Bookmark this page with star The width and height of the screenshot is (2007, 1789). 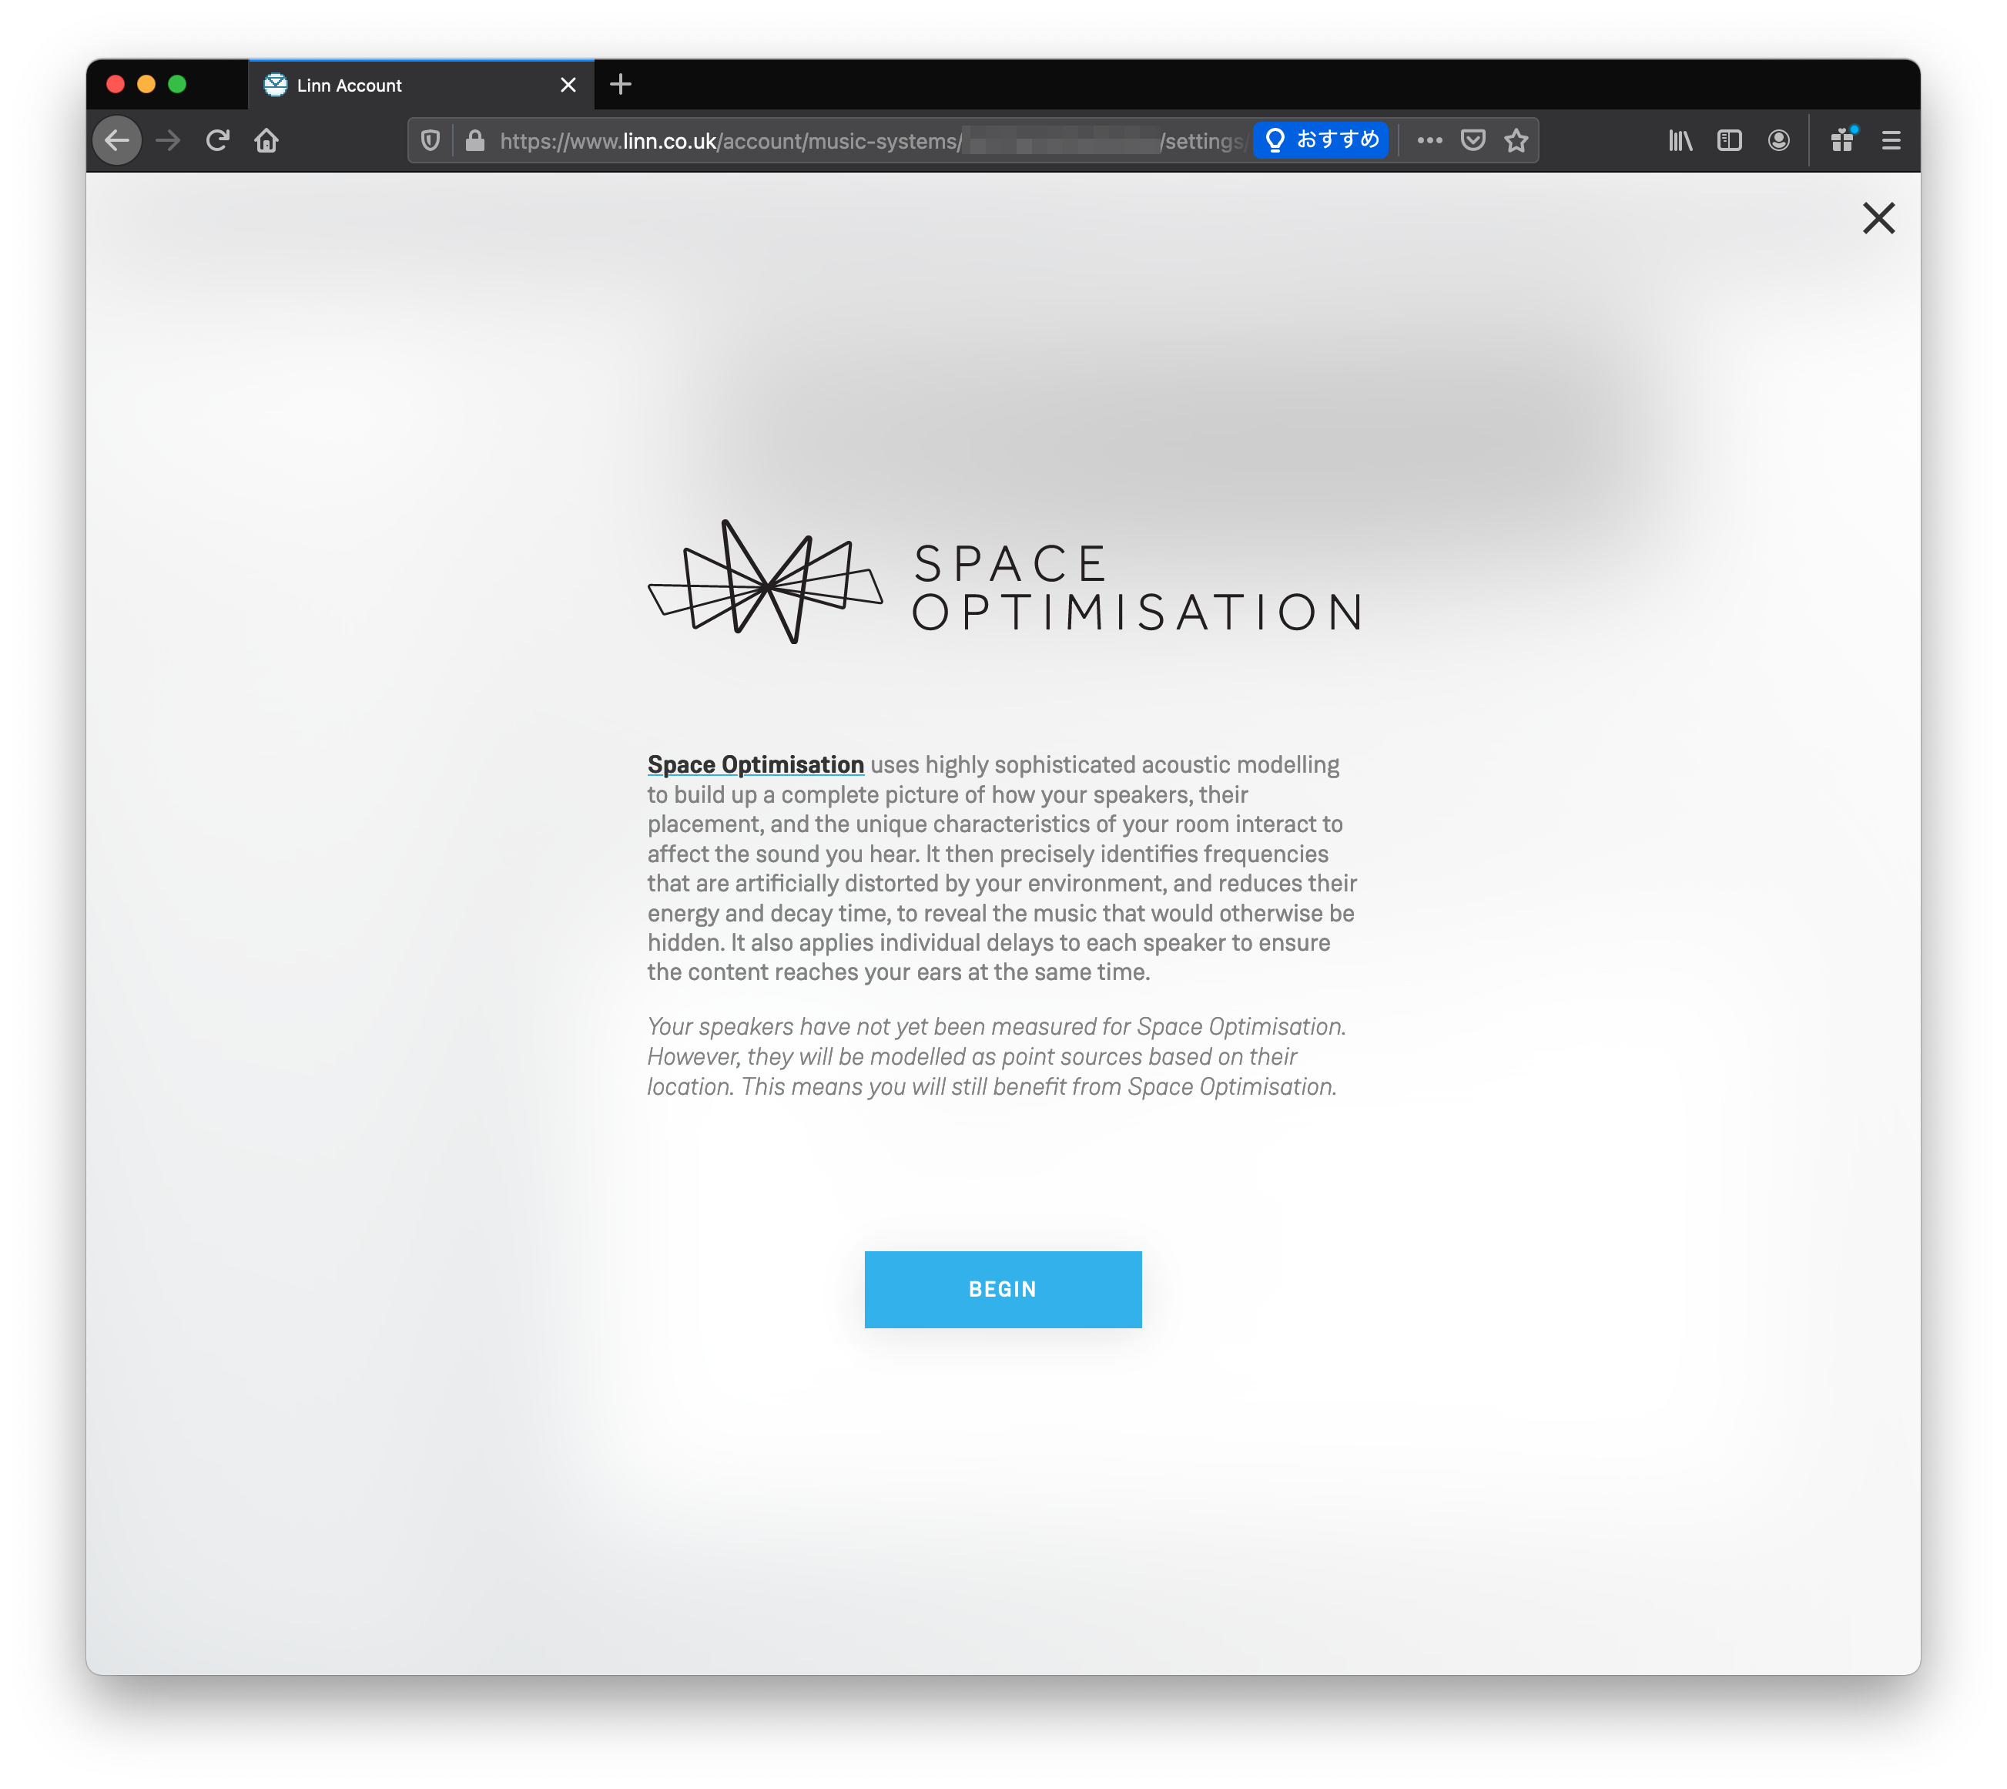click(x=1516, y=140)
